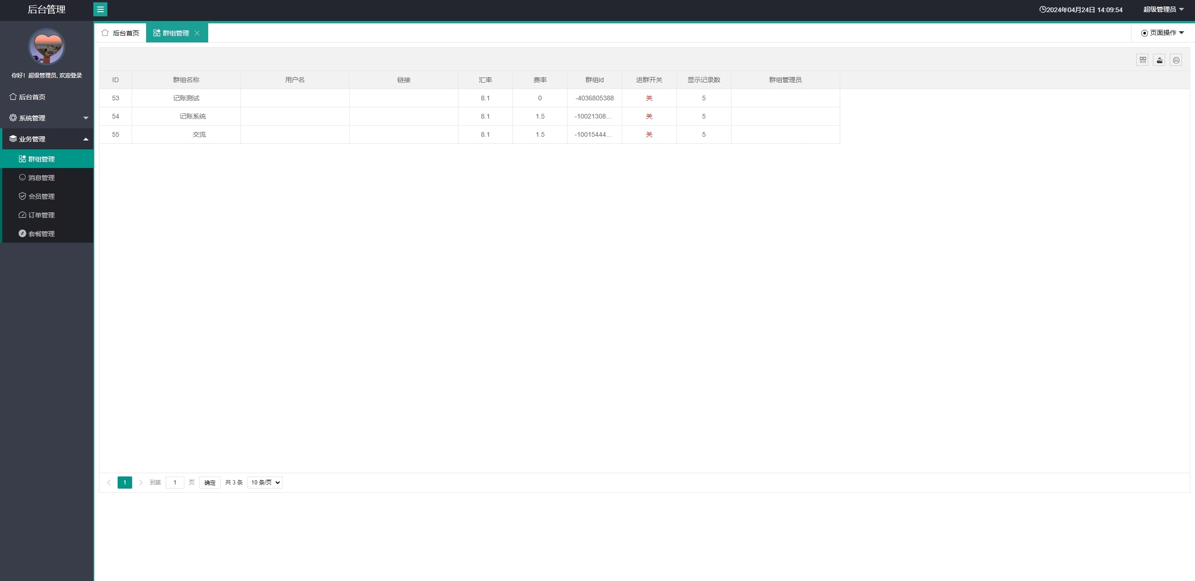Open 订单管理 in the sidebar
Viewport: 1195px width, 581px height.
click(x=41, y=215)
